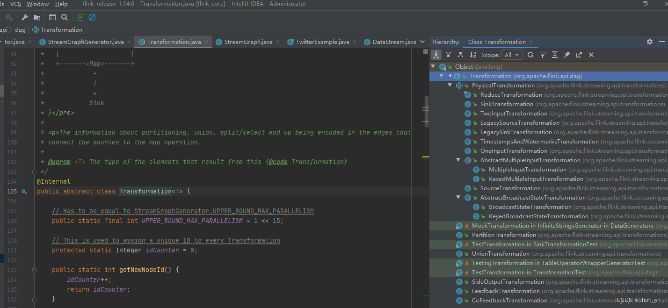Toggle autoscroll to source icon

542,55
